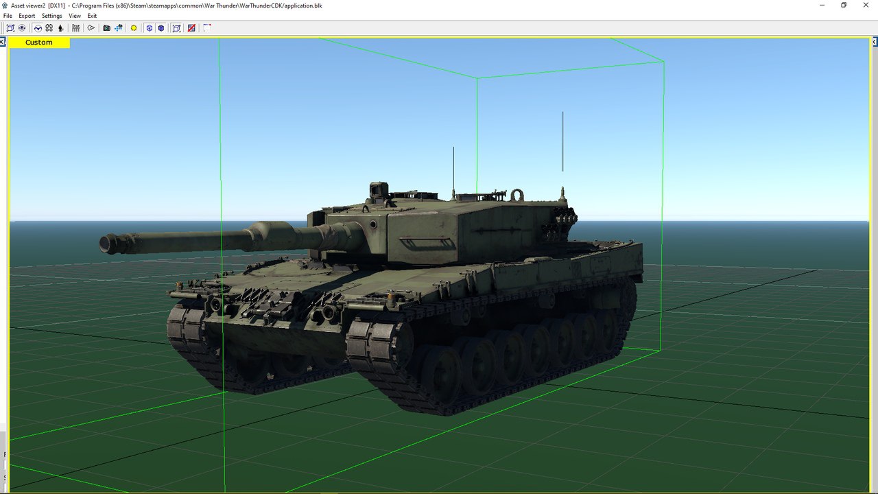Click the footprints camera mode icon
This screenshot has width=878, height=494.
click(x=49, y=28)
